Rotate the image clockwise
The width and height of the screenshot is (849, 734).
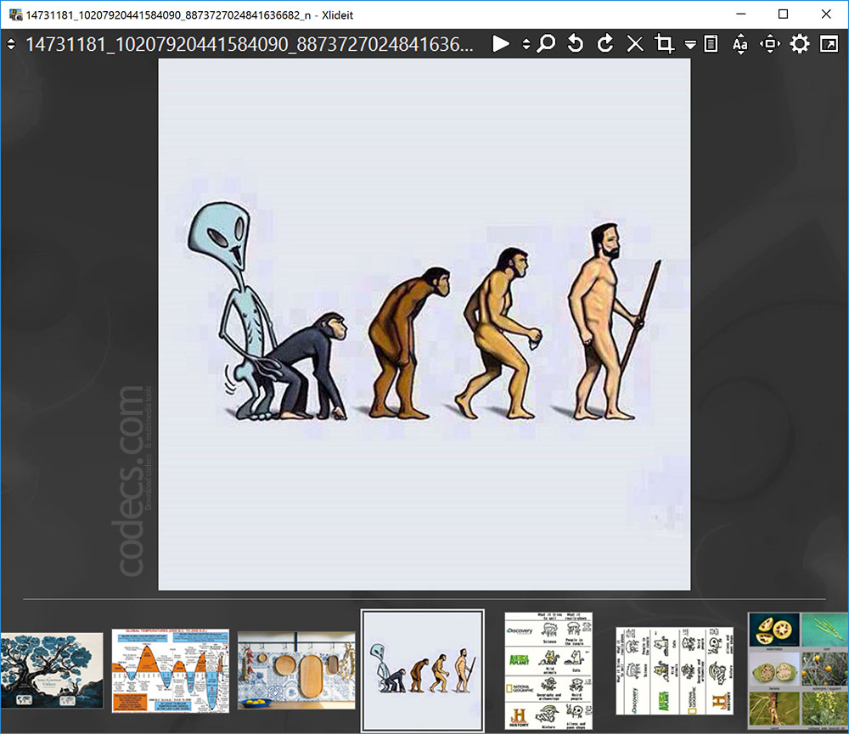pyautogui.click(x=605, y=44)
